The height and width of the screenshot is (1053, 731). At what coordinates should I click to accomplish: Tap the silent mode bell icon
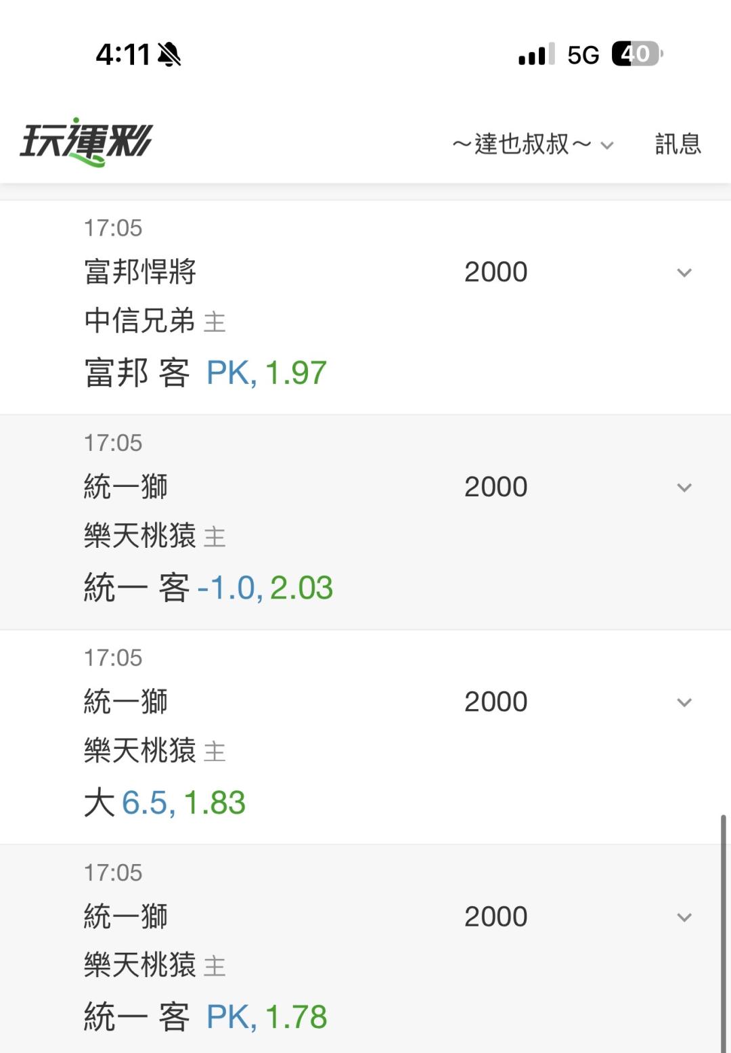pos(169,54)
